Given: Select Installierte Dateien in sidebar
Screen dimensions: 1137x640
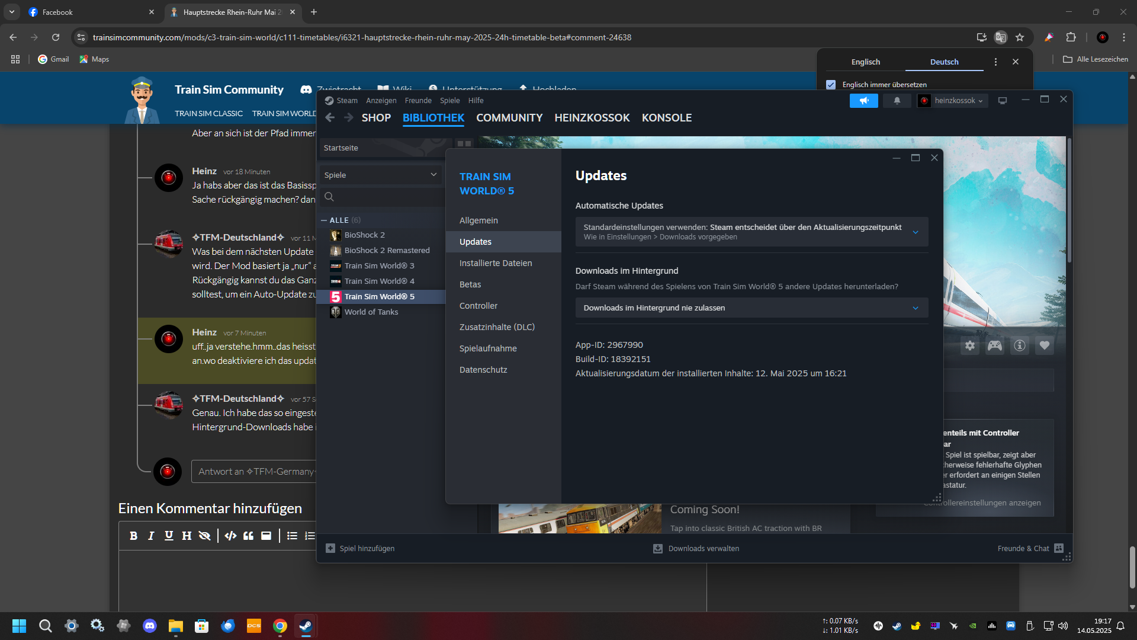Looking at the screenshot, I should coord(503,263).
